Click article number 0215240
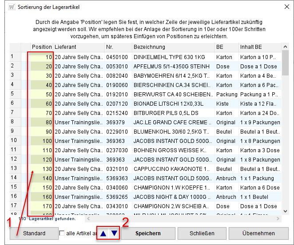The image size is (294, 245). point(119,113)
